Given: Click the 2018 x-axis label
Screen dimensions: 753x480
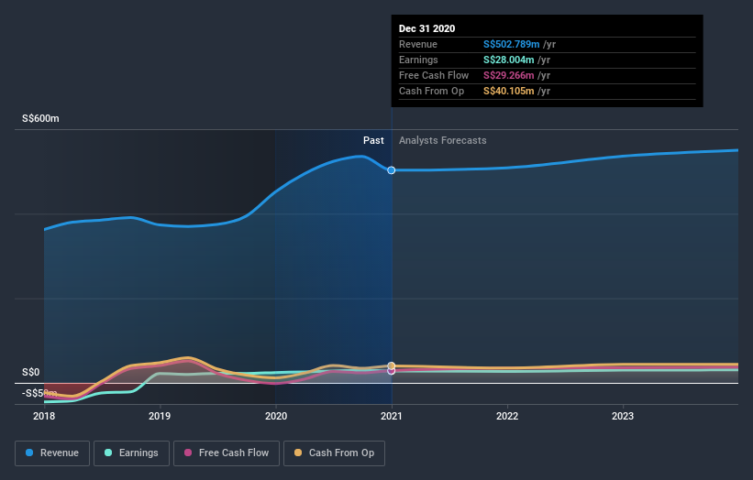Looking at the screenshot, I should 44,416.
